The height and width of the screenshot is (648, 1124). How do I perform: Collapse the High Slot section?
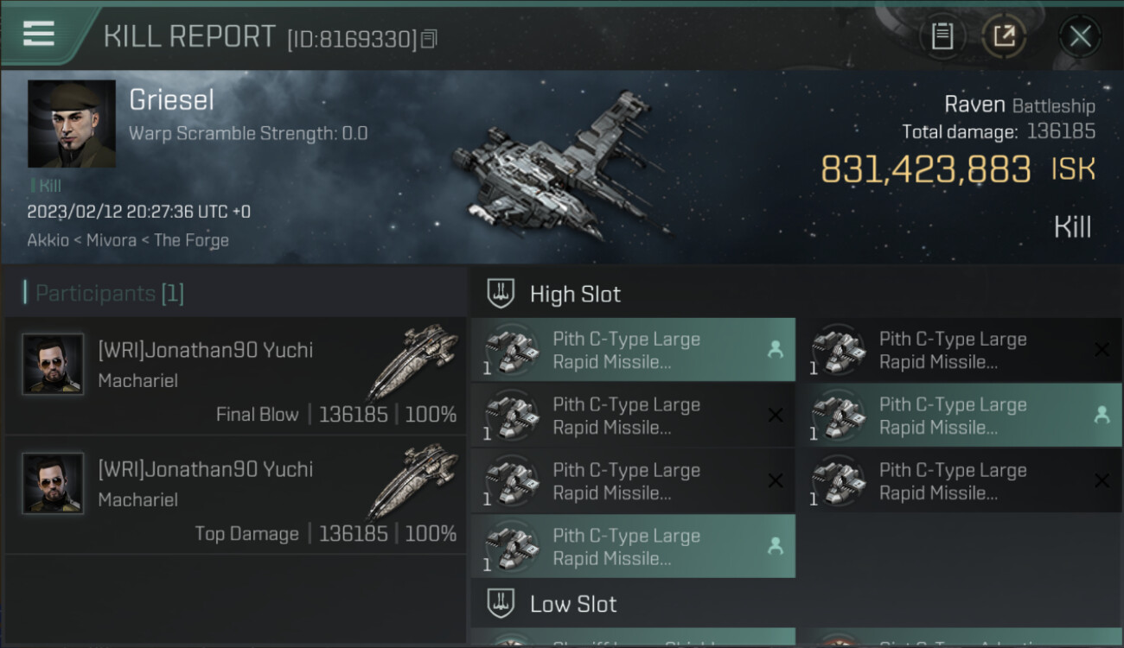[574, 295]
